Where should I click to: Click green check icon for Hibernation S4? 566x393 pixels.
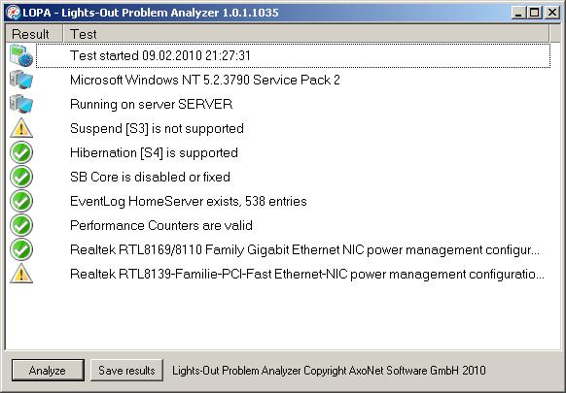21,152
